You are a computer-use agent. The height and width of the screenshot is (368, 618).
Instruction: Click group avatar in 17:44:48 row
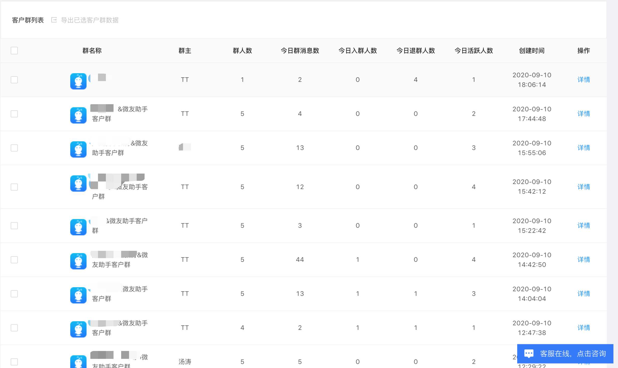tap(78, 115)
